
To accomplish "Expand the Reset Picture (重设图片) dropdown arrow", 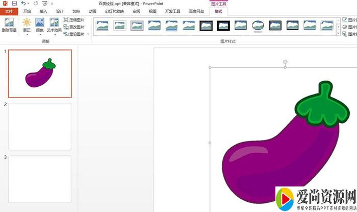I will pos(89,34).
